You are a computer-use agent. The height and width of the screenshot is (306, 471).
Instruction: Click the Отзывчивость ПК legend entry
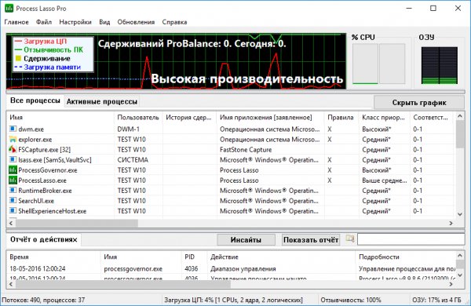tap(49, 50)
